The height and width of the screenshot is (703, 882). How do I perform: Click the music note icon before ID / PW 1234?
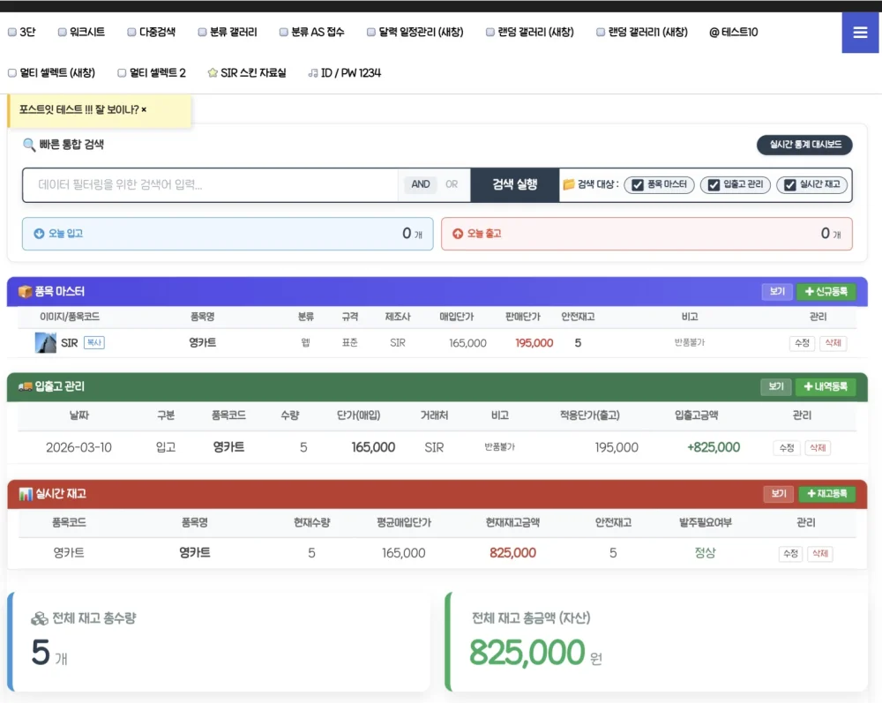click(313, 73)
